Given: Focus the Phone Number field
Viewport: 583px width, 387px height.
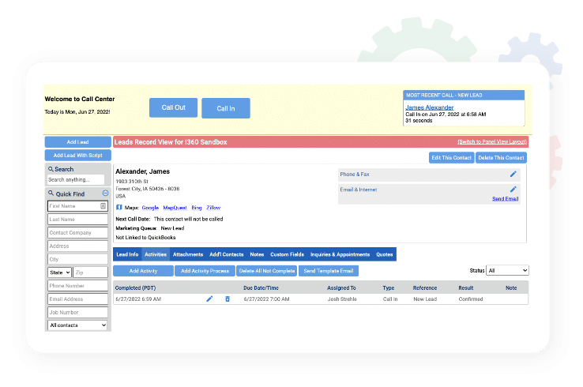Looking at the screenshot, I should 77,286.
